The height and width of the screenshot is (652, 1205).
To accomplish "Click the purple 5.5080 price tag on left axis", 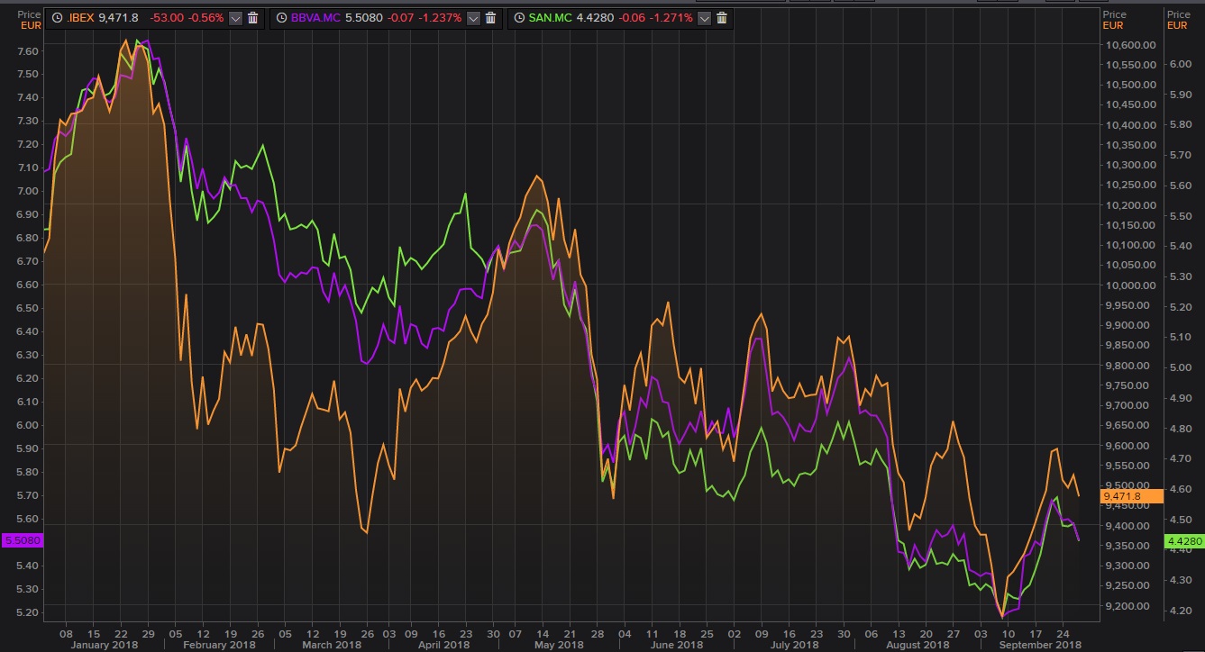I will [x=22, y=540].
